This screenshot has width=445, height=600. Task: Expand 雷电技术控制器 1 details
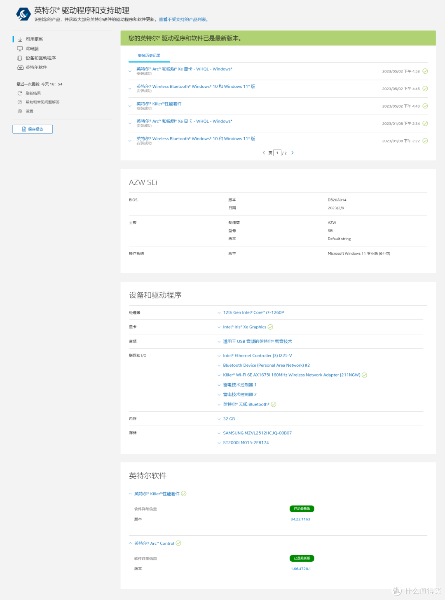tap(219, 385)
